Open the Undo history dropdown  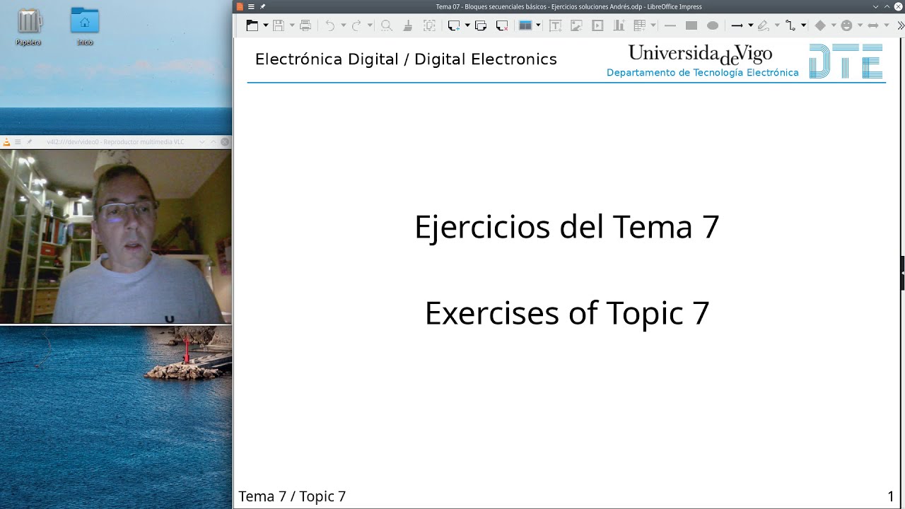tap(344, 25)
